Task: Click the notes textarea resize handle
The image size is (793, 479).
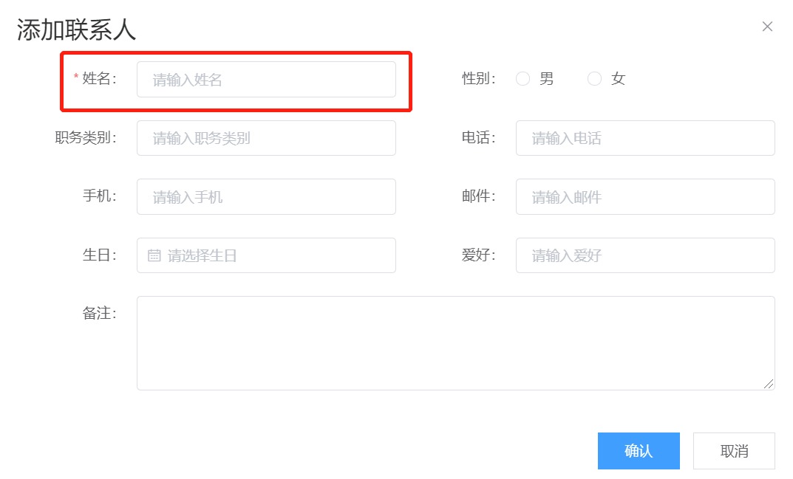Action: 769,384
